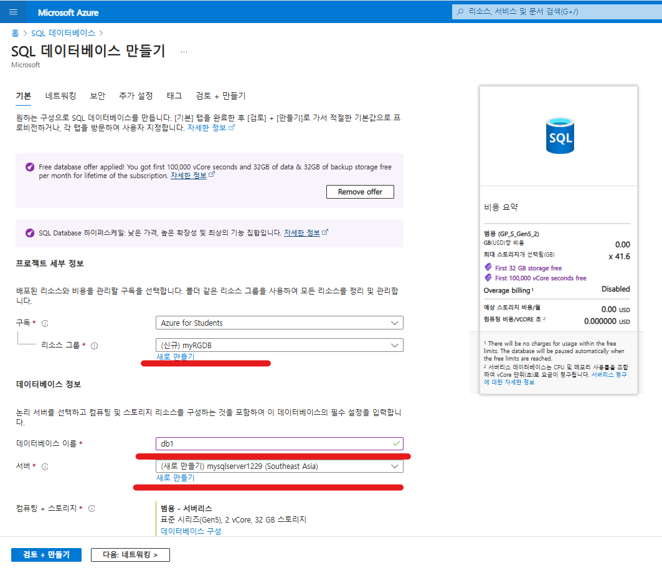Click the green checkmark in database name field
Viewport: 662px width, 568px height.
[396, 443]
